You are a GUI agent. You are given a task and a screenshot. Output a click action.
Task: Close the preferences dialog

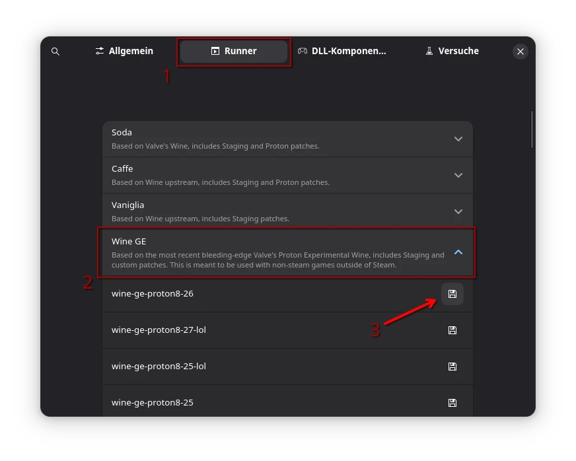click(521, 52)
